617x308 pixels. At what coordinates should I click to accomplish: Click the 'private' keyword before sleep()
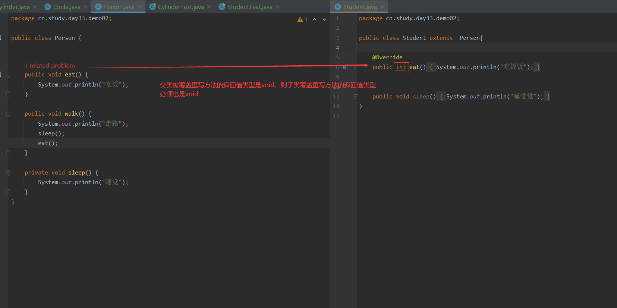tap(36, 173)
